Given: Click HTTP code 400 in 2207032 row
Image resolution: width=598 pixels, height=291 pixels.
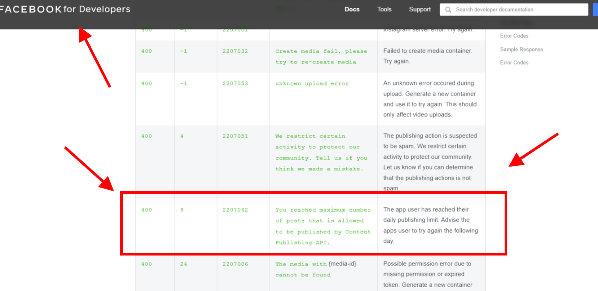Looking at the screenshot, I should [x=146, y=51].
